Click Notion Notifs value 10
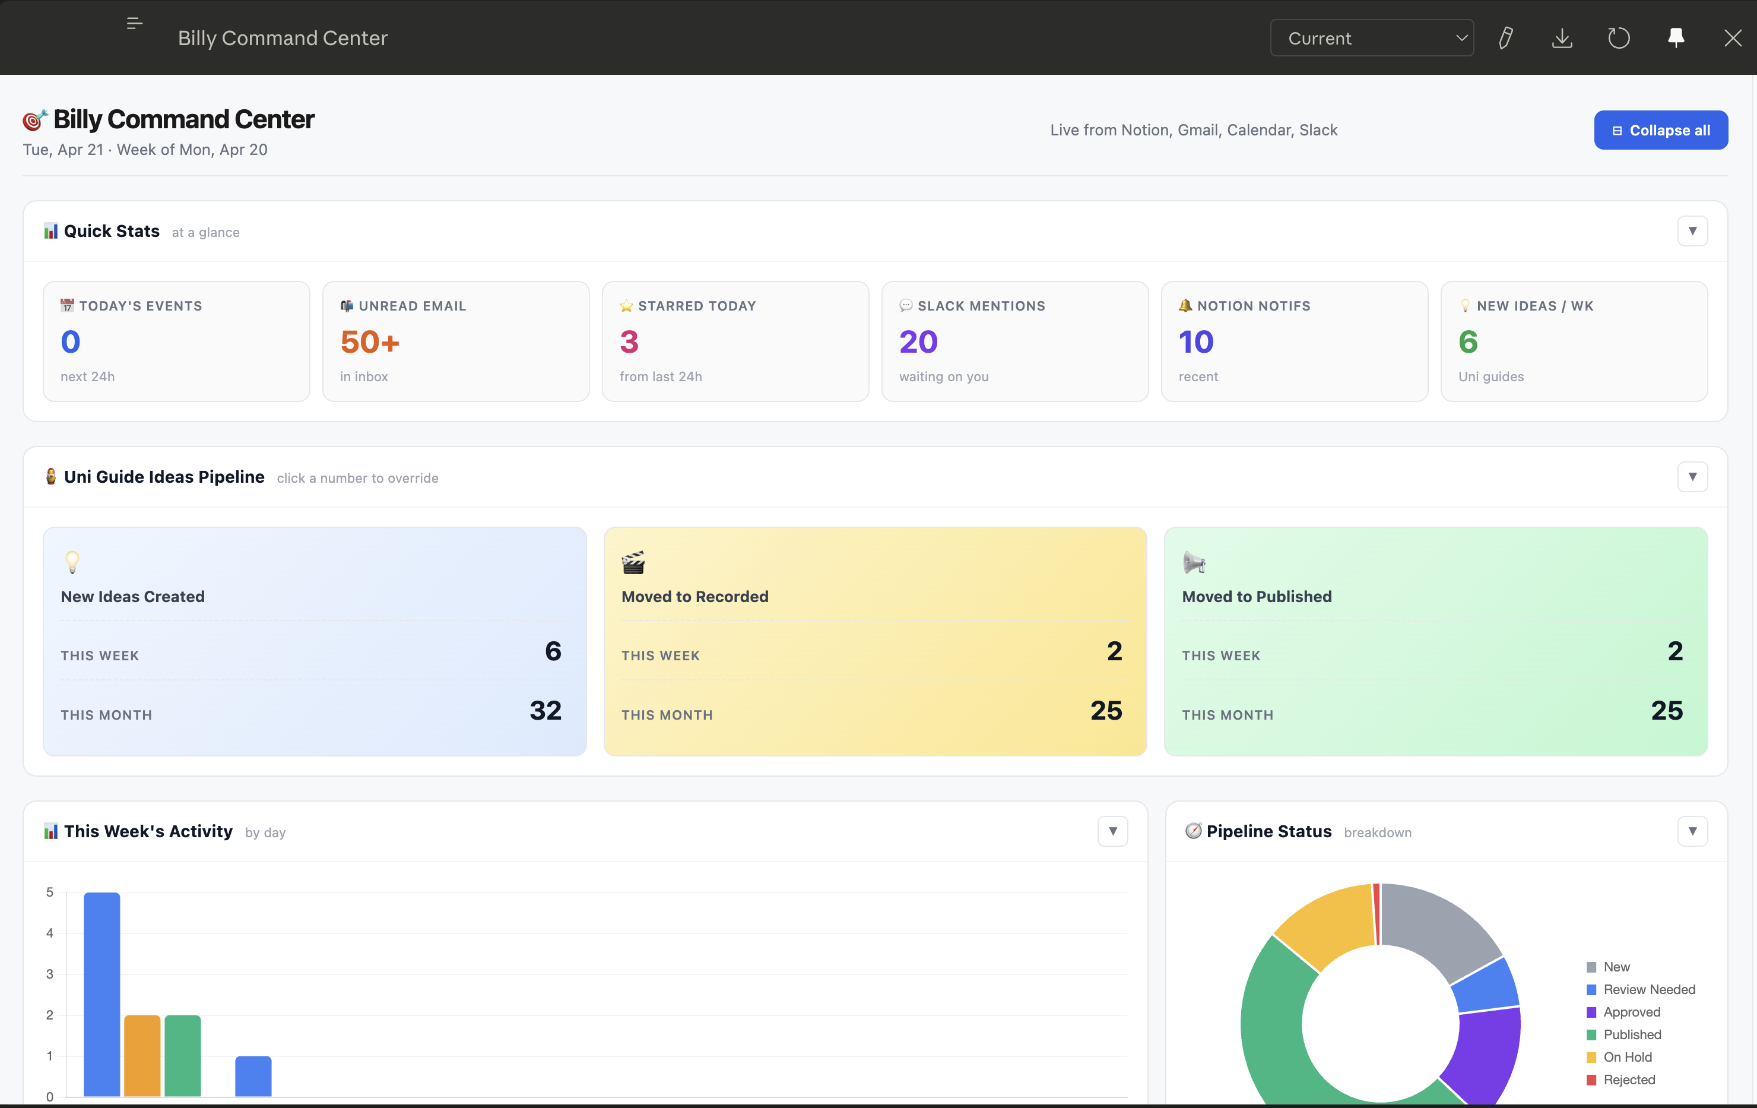Viewport: 1757px width, 1108px height. click(1197, 341)
